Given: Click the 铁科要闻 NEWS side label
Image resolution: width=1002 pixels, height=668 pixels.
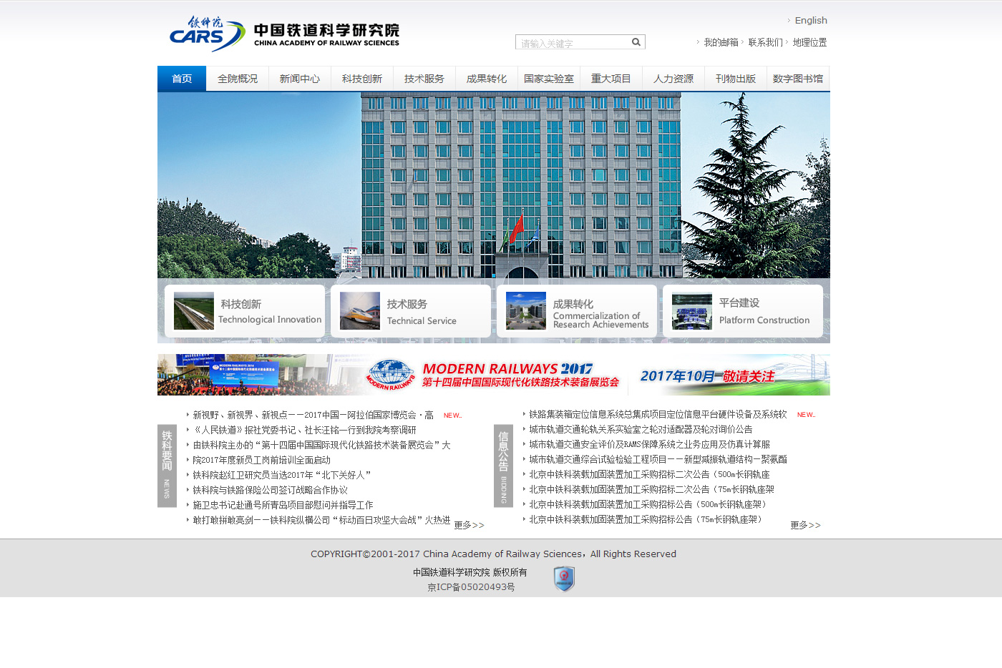Looking at the screenshot, I should (x=167, y=466).
